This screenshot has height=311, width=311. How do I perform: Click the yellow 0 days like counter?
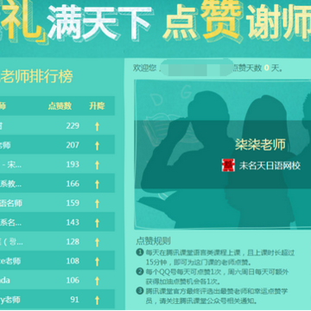[267, 68]
